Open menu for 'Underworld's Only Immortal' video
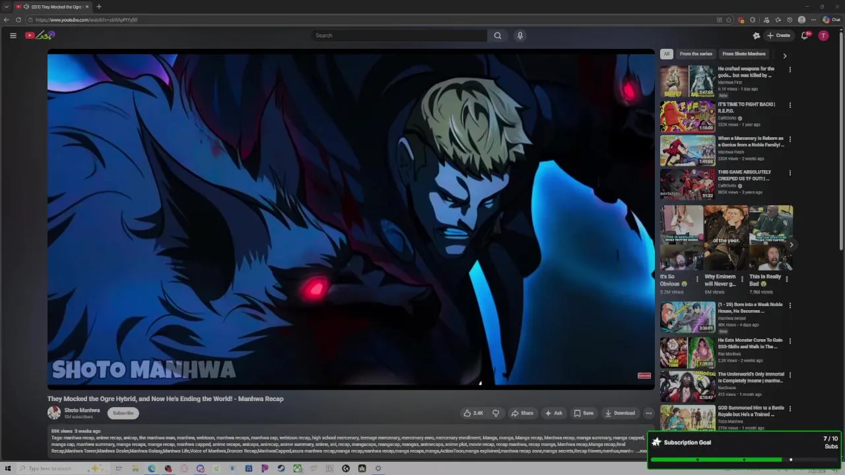 790,375
